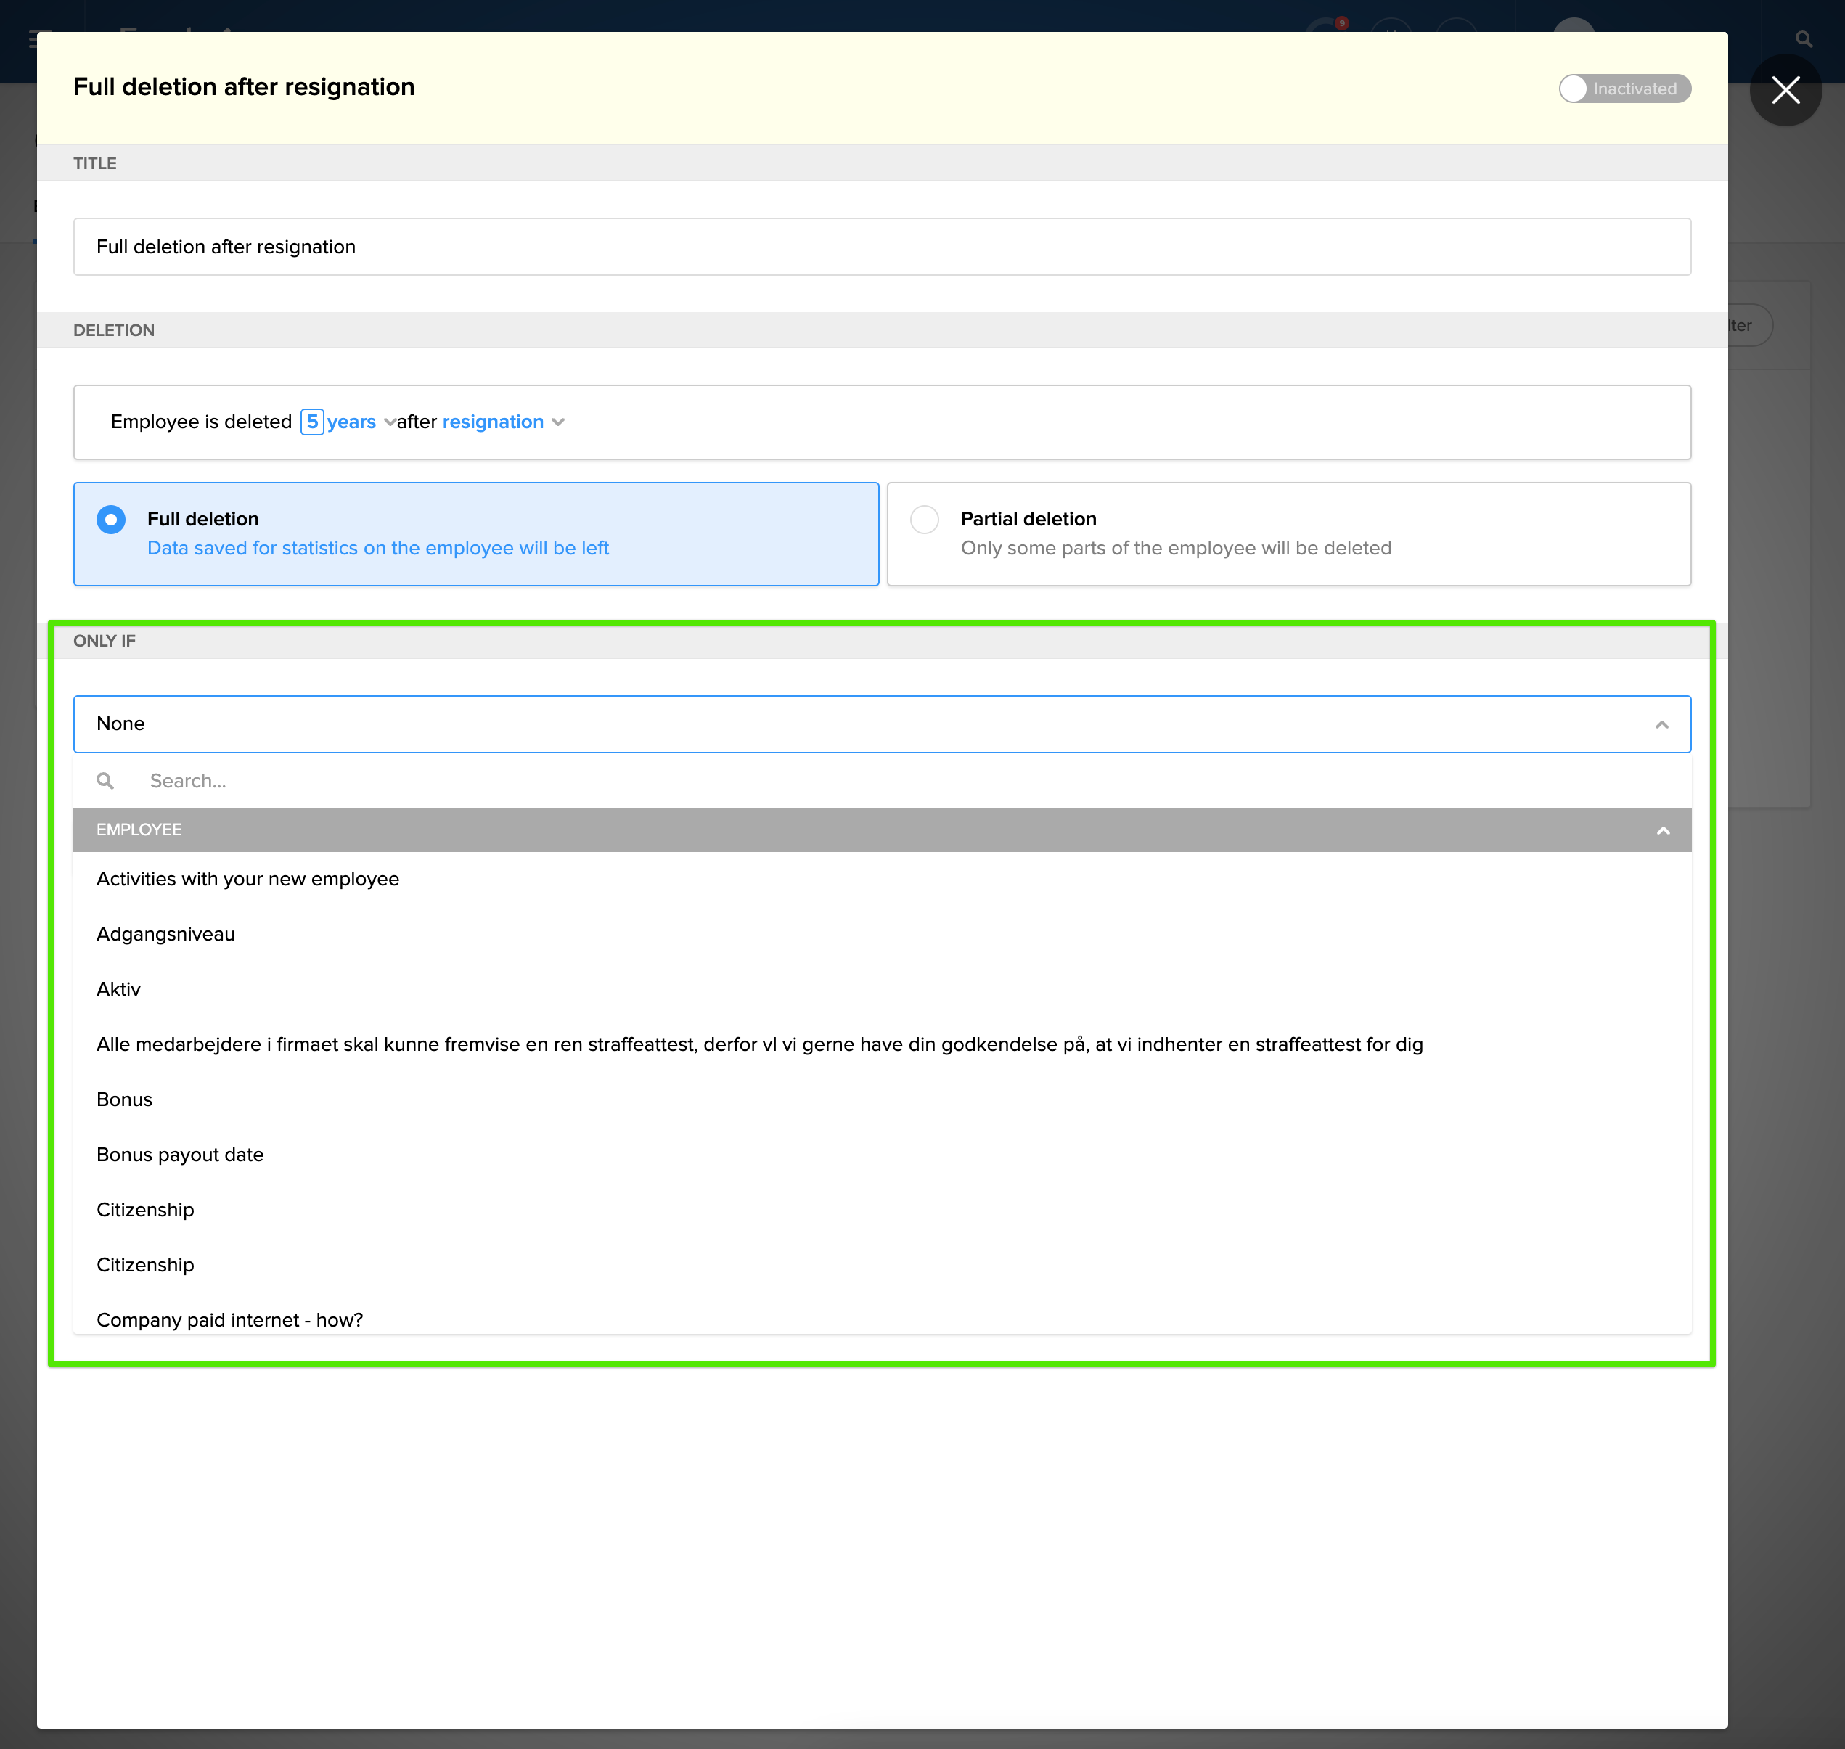Image resolution: width=1845 pixels, height=1749 pixels.
Task: Select the Full deletion radio option
Action: [111, 520]
